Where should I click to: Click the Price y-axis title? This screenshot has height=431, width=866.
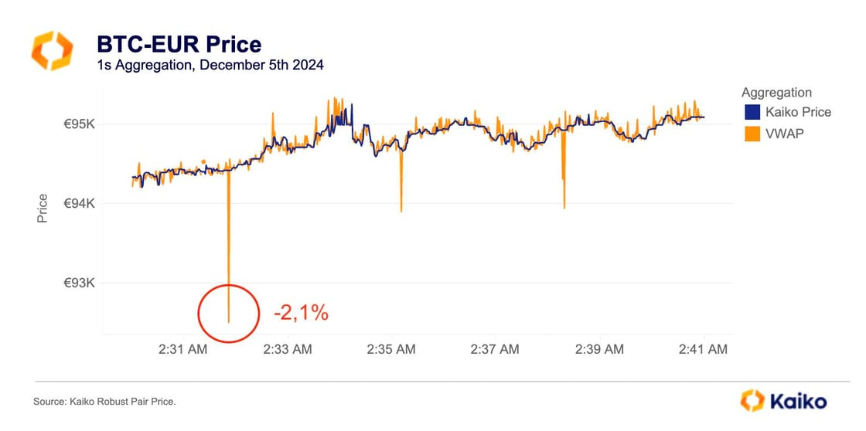(42, 209)
